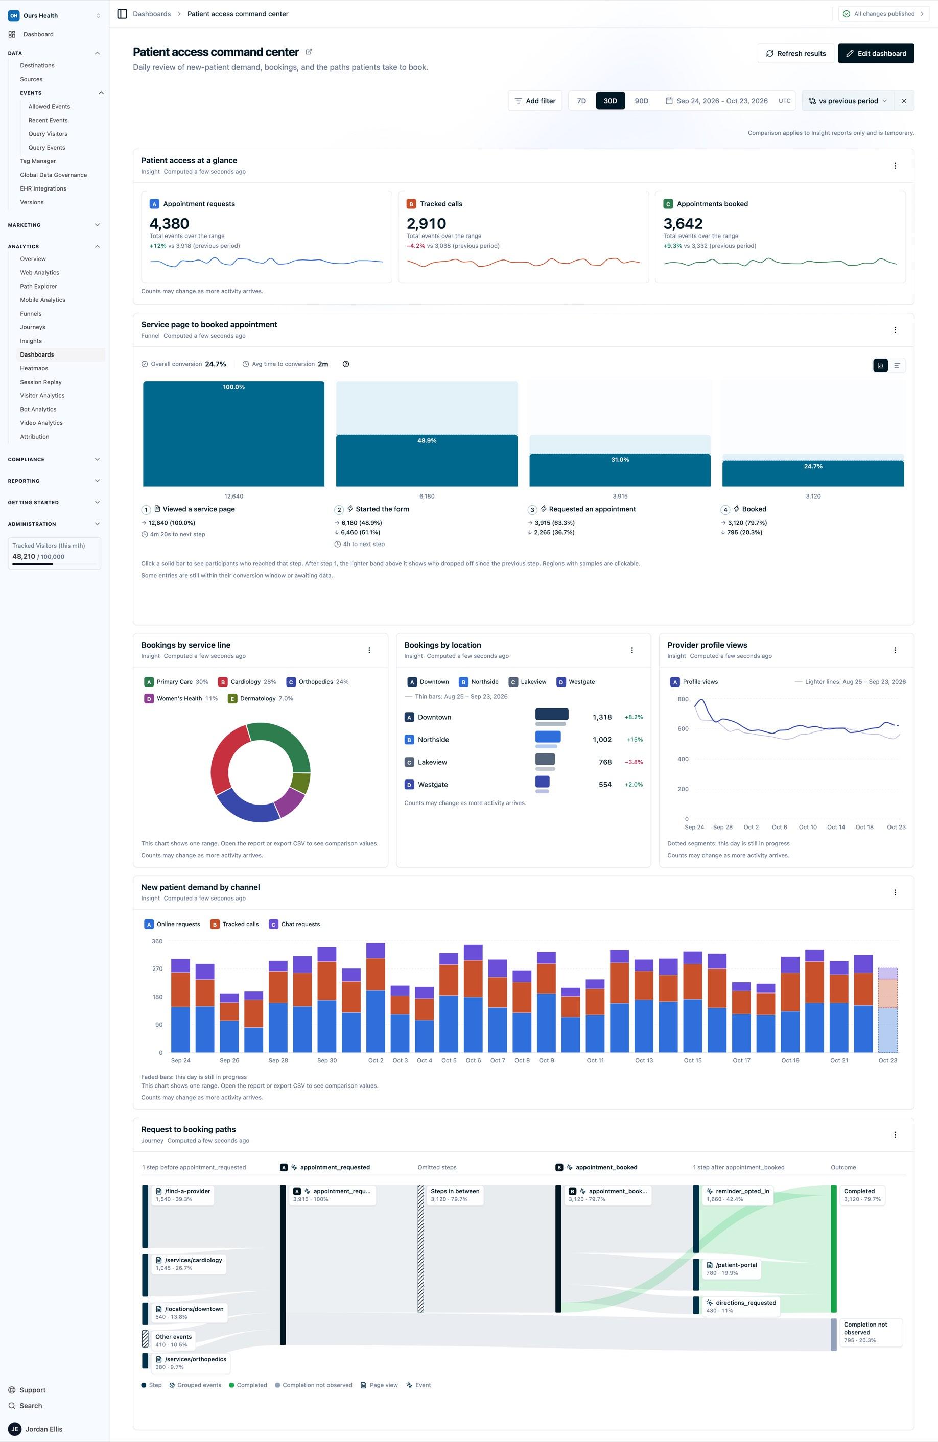The width and height of the screenshot is (938, 1442).
Task: Open Bookings by service line options
Action: click(369, 650)
